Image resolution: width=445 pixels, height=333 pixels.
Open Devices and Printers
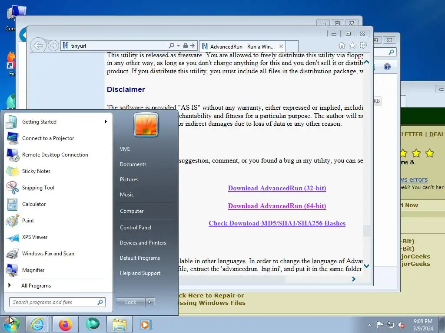tap(143, 243)
